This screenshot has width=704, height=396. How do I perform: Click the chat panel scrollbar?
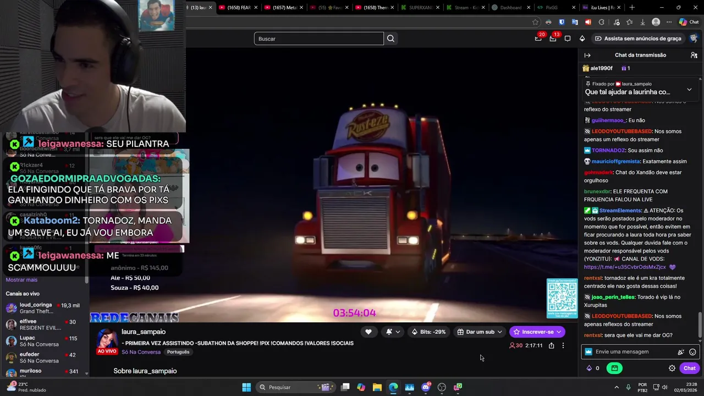click(x=700, y=326)
